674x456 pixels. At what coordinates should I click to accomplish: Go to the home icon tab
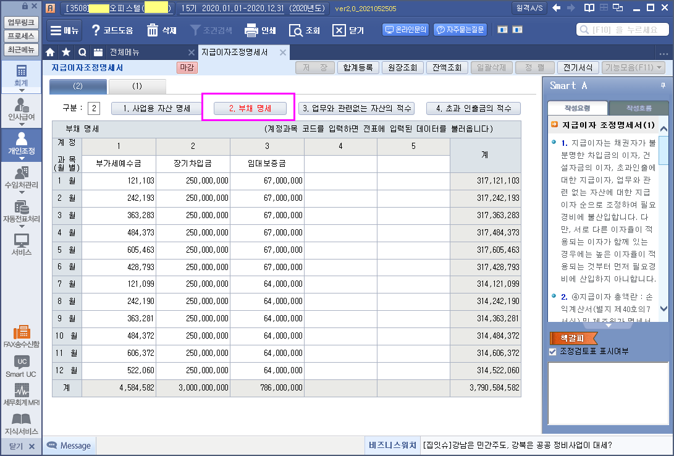[x=51, y=53]
